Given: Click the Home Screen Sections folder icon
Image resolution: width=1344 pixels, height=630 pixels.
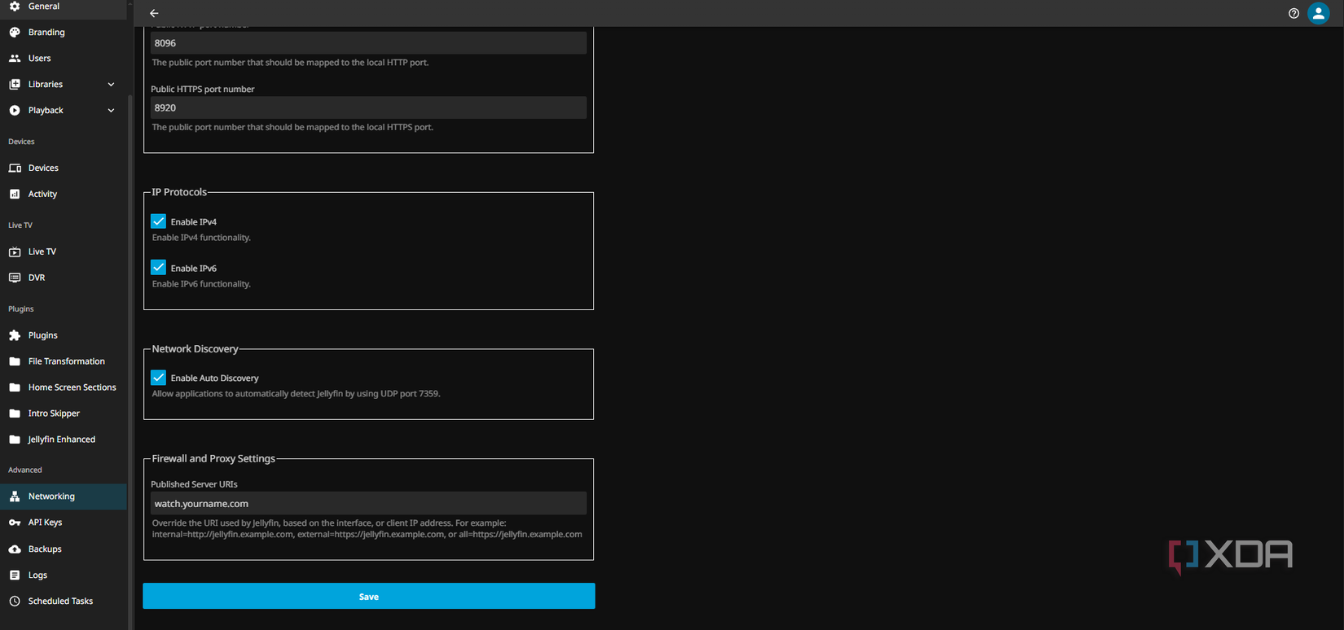Looking at the screenshot, I should [15, 387].
